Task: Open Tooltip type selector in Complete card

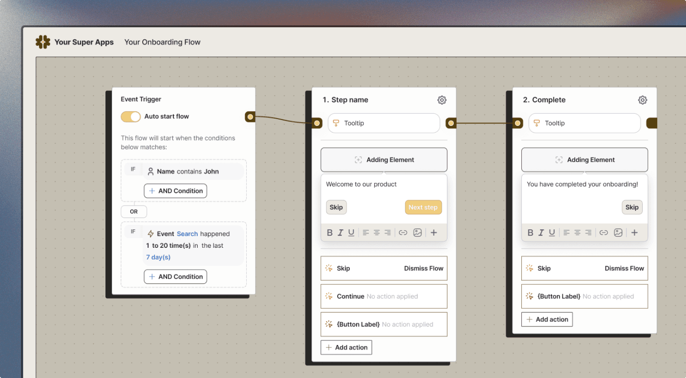Action: (584, 123)
